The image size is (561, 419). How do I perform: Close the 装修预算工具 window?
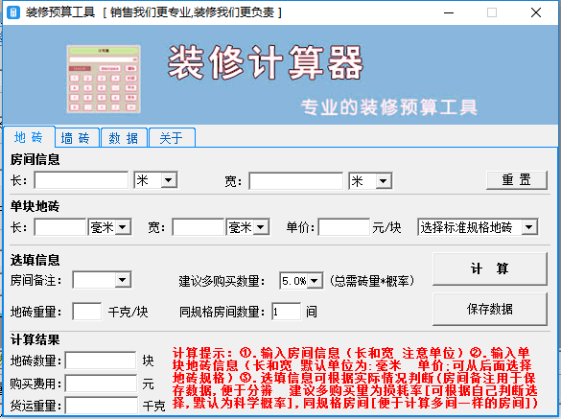tap(536, 12)
